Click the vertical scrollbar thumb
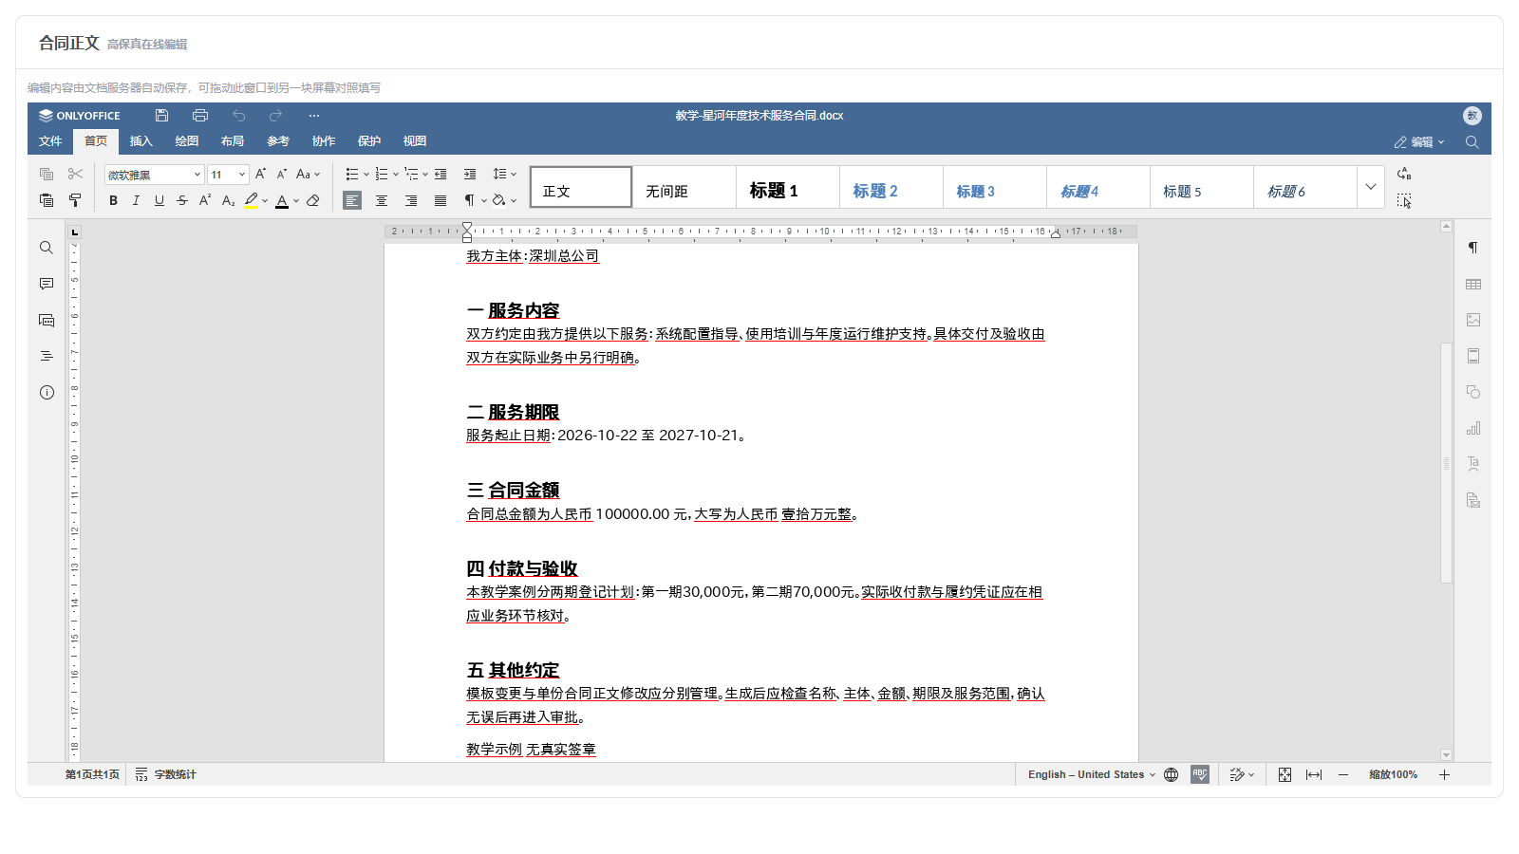The width and height of the screenshot is (1519, 854). pyautogui.click(x=1447, y=462)
